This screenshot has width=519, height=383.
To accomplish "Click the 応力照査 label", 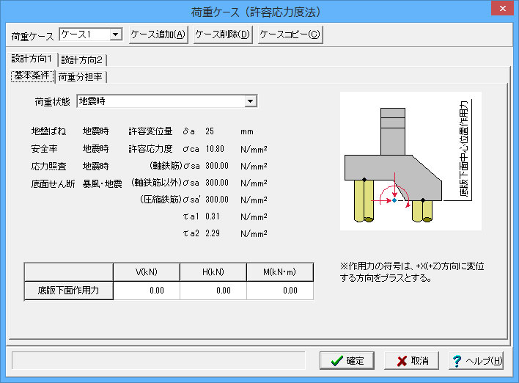I will (x=48, y=166).
